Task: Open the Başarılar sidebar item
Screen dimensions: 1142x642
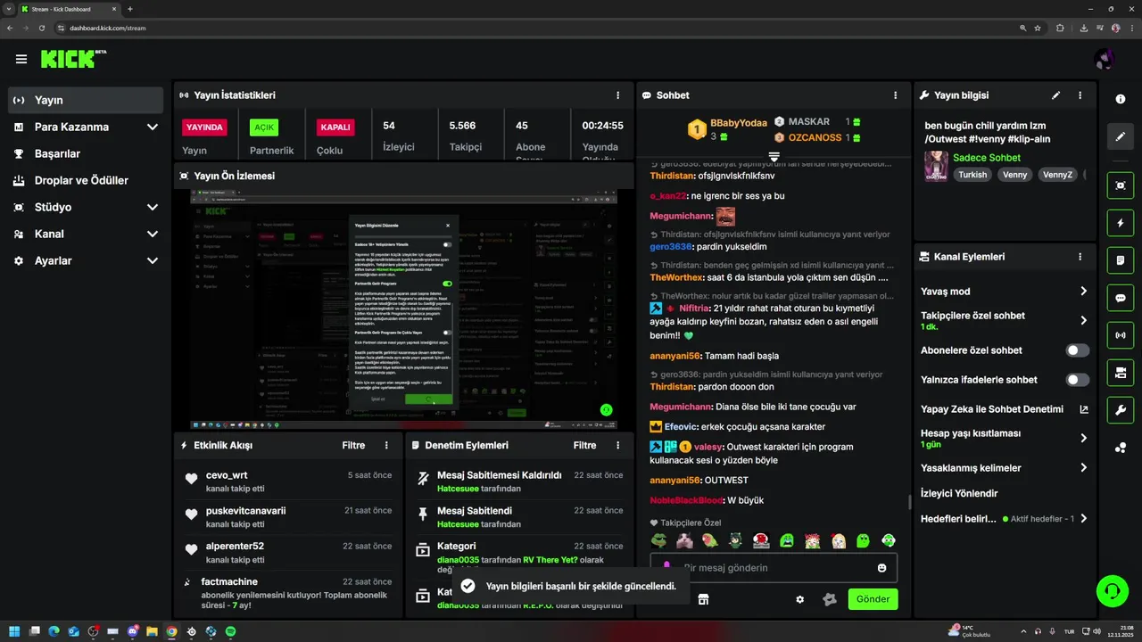Action: [86, 153]
